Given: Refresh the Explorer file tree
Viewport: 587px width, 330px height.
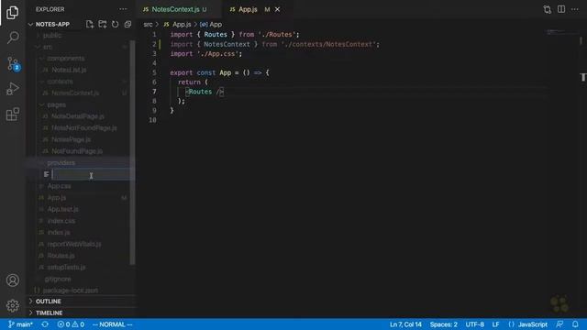Looking at the screenshot, I should click(x=115, y=25).
